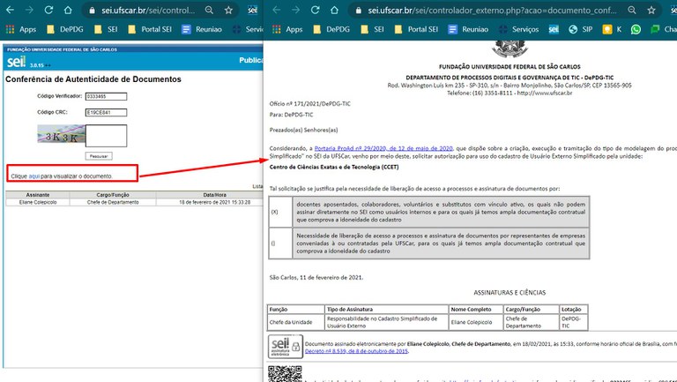This screenshot has height=382, width=677.
Task: Open Portal SEI bookmark in left window
Action: point(150,29)
